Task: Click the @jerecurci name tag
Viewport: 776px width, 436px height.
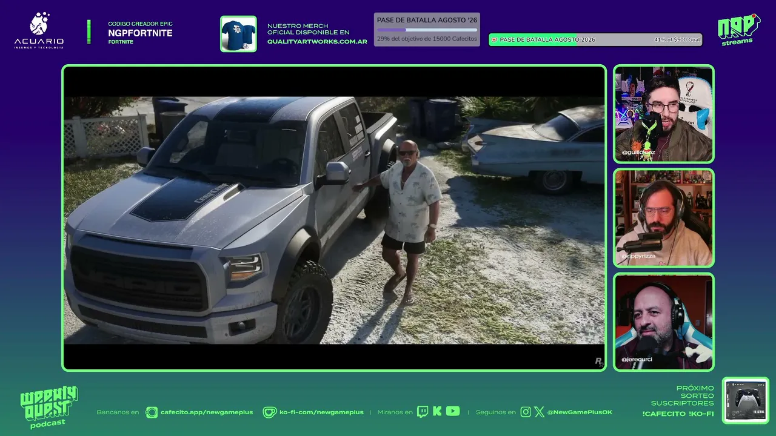Action: (x=637, y=360)
